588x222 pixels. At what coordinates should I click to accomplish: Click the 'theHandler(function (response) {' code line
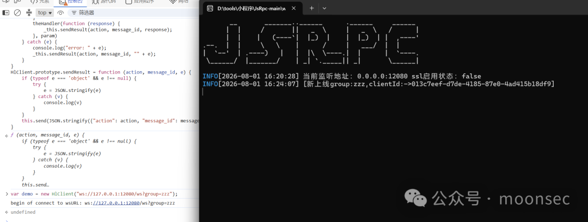76,23
